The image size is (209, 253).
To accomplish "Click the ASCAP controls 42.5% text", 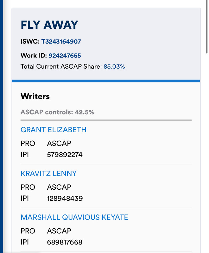I will [57, 112].
